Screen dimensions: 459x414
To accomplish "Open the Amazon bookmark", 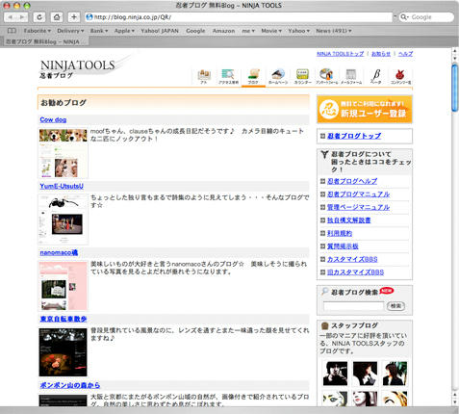I will tap(223, 31).
